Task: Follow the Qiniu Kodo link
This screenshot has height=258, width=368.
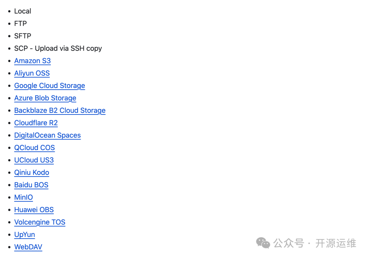Action: (x=32, y=172)
